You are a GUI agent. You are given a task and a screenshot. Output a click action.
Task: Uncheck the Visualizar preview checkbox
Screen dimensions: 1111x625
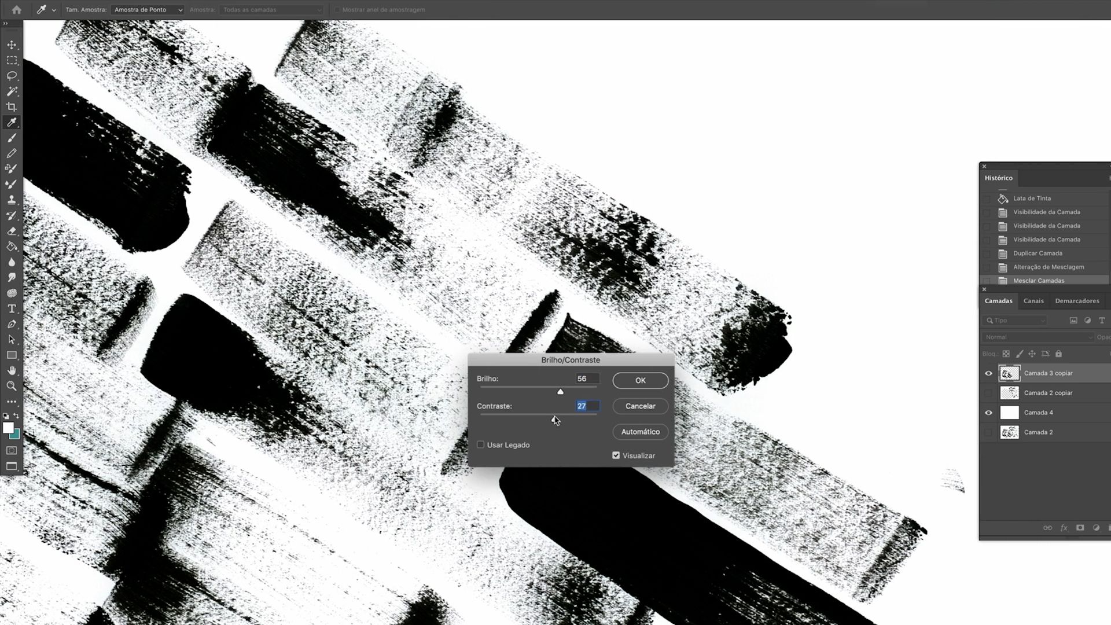(616, 455)
